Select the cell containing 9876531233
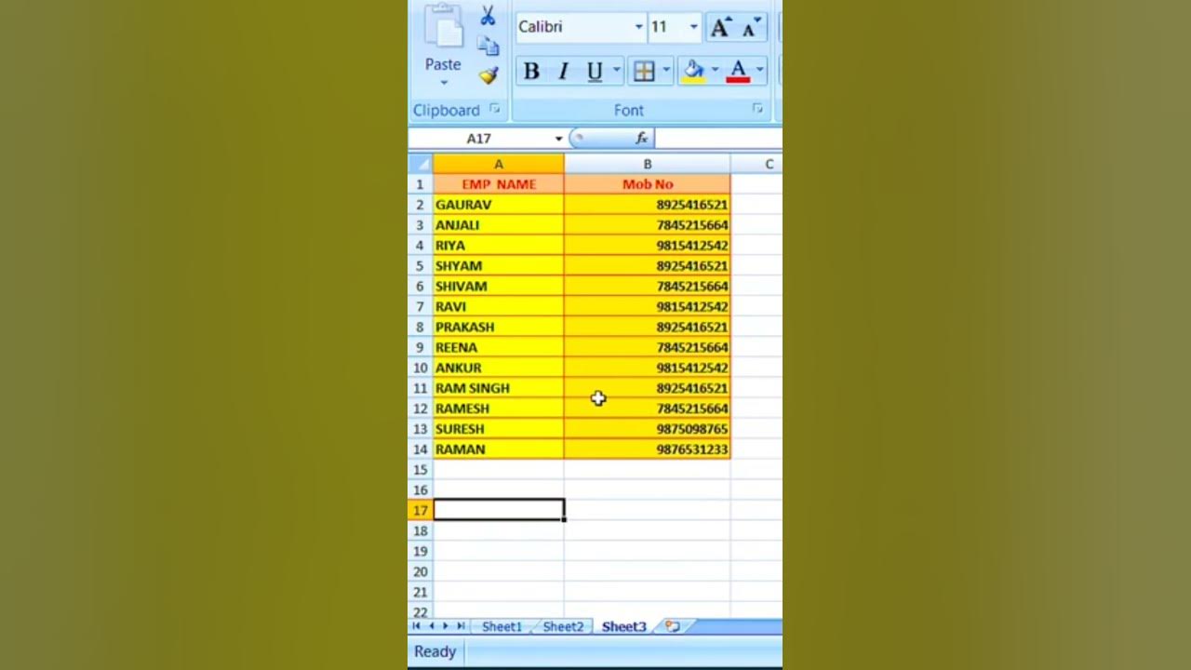1191x670 pixels. point(648,449)
